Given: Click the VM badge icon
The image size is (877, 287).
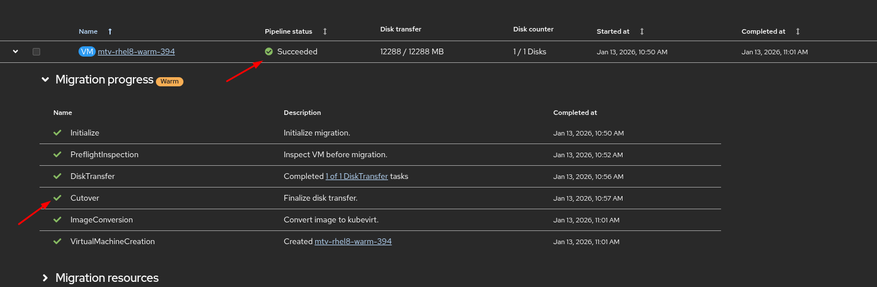Looking at the screenshot, I should click(x=87, y=51).
